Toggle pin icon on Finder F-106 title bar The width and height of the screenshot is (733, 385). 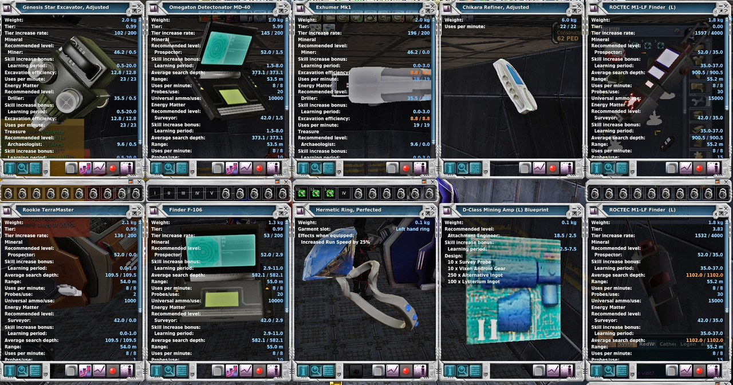pos(281,213)
